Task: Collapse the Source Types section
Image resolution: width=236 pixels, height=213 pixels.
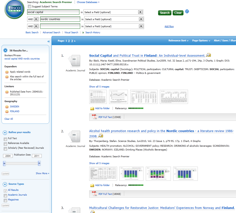Action: pyautogui.click(x=5, y=184)
